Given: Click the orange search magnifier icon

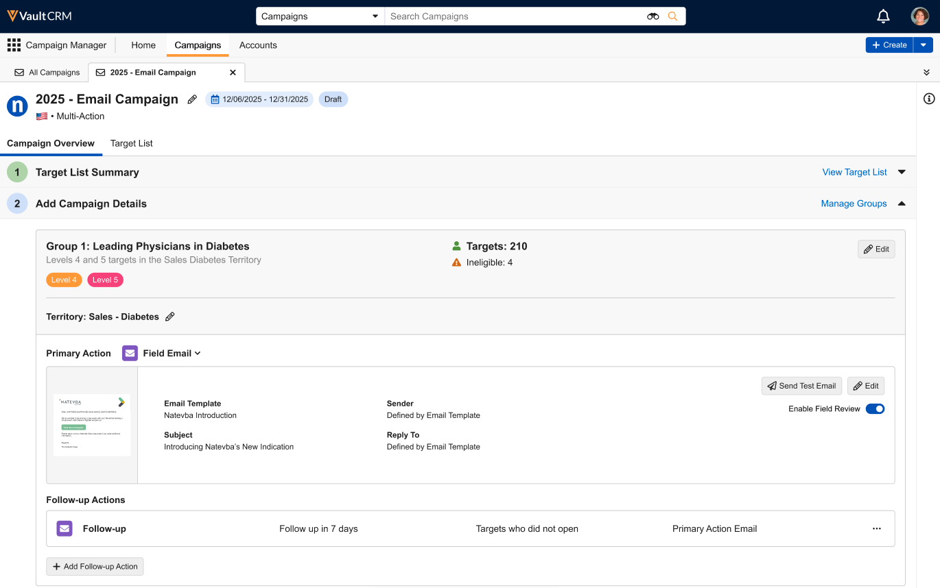Looking at the screenshot, I should click(x=672, y=16).
